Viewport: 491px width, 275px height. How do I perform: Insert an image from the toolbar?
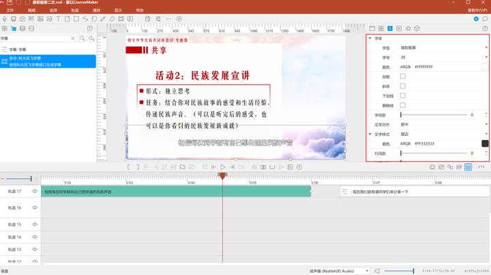click(x=40, y=19)
